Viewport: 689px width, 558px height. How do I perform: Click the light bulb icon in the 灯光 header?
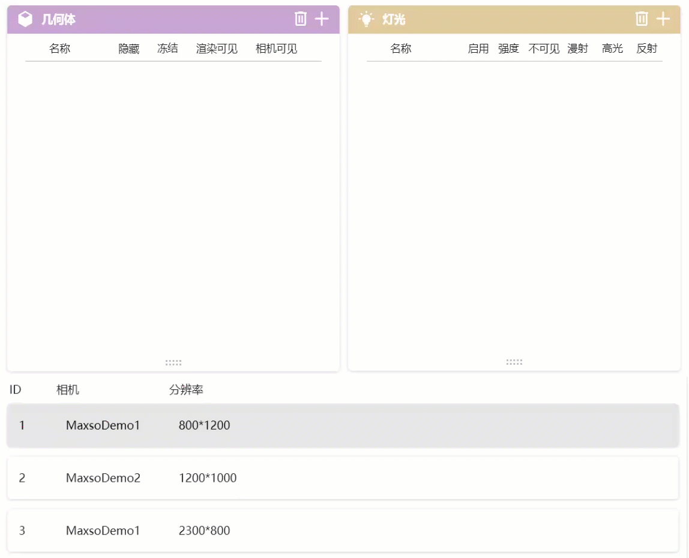[366, 19]
